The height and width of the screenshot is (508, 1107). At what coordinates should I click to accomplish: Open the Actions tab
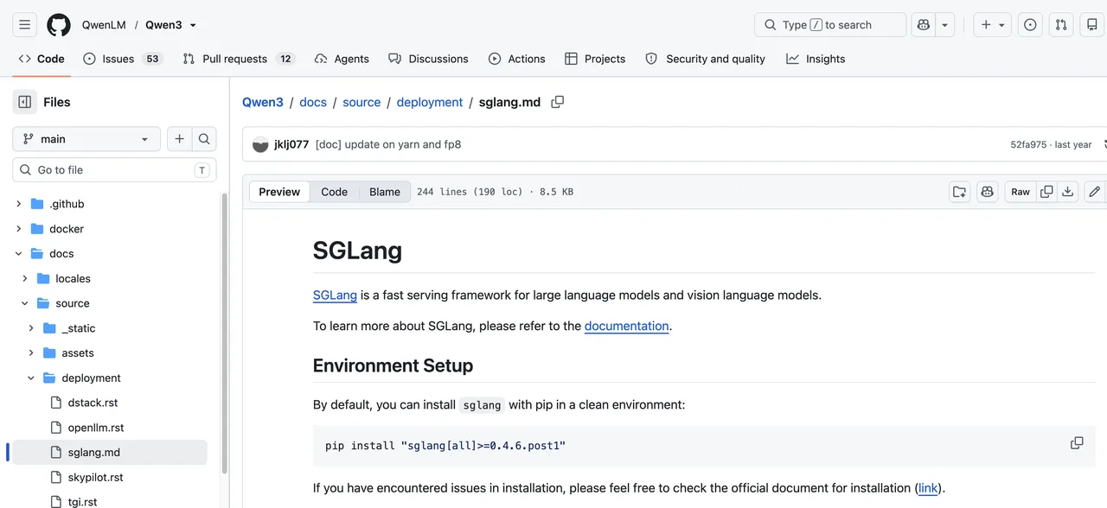point(517,59)
